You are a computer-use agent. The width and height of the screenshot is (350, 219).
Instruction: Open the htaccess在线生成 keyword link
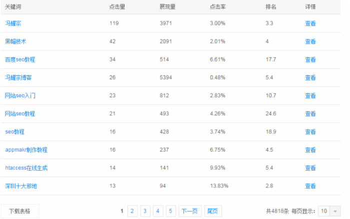click(26, 168)
